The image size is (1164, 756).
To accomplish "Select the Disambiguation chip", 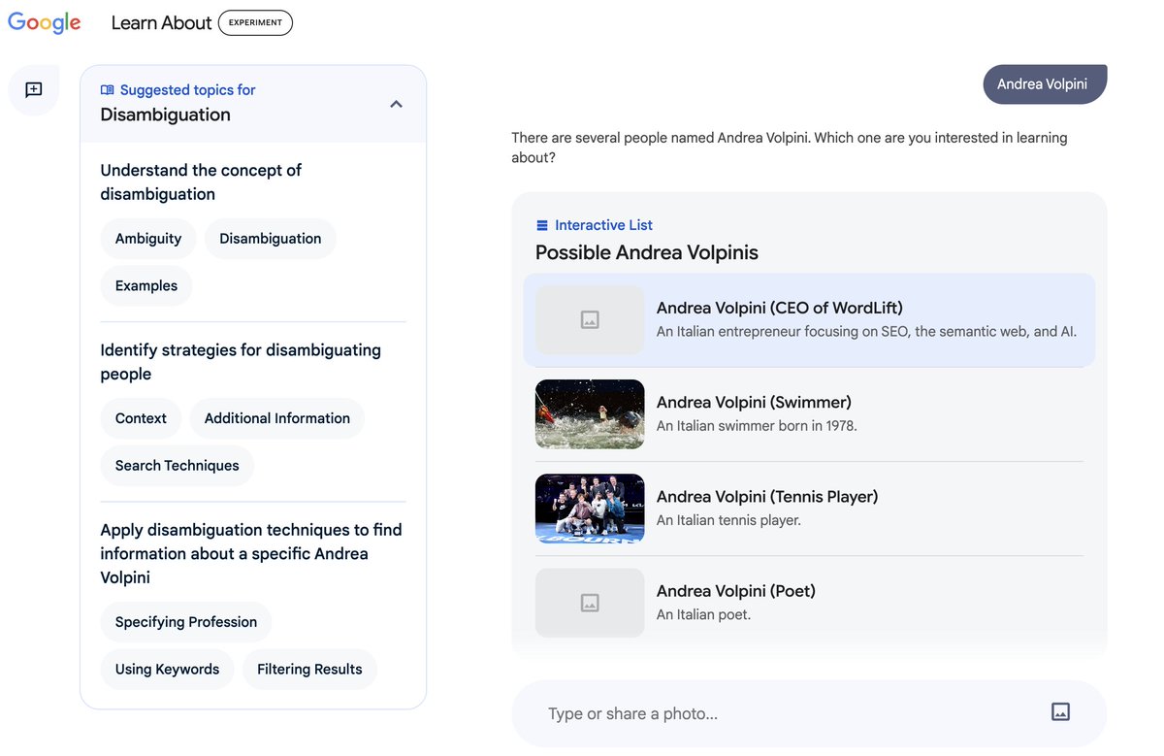I will [x=271, y=239].
